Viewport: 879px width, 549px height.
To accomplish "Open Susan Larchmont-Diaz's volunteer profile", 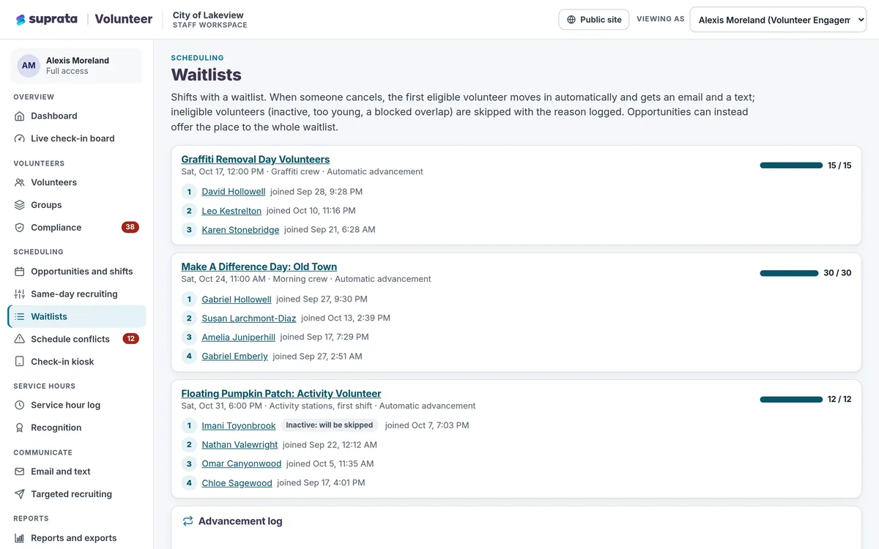I will pyautogui.click(x=249, y=318).
